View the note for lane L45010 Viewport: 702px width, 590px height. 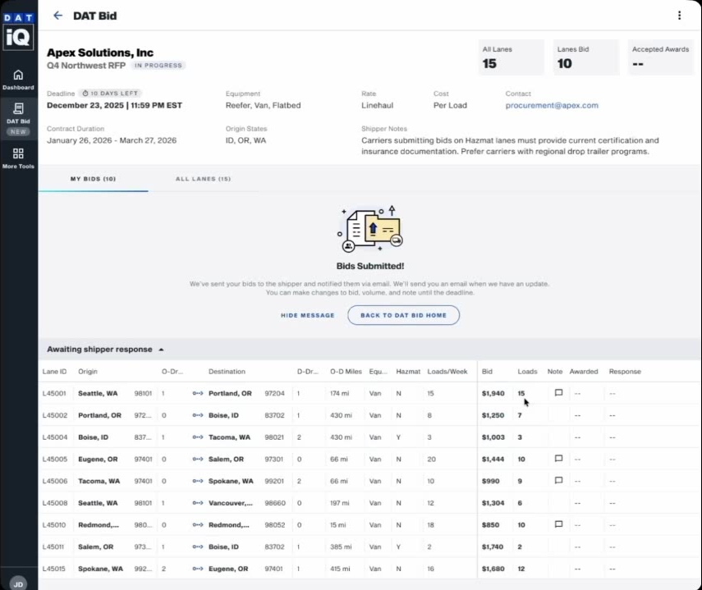[558, 524]
